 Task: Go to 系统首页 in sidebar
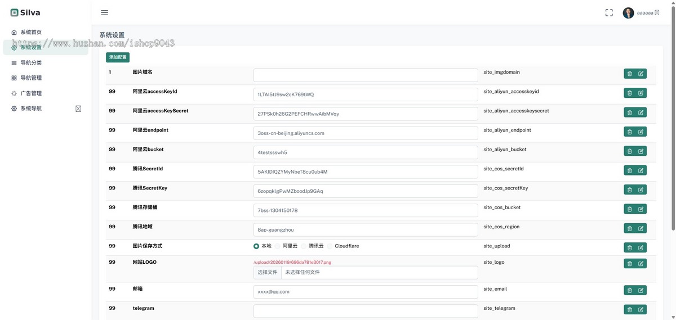(46, 32)
